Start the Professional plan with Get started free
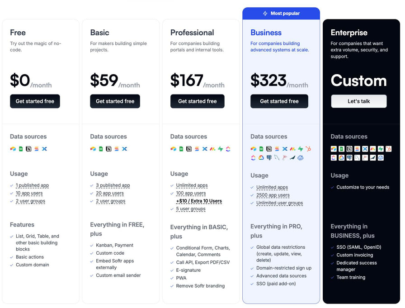Image resolution: width=405 pixels, height=308 pixels. tap(198, 101)
